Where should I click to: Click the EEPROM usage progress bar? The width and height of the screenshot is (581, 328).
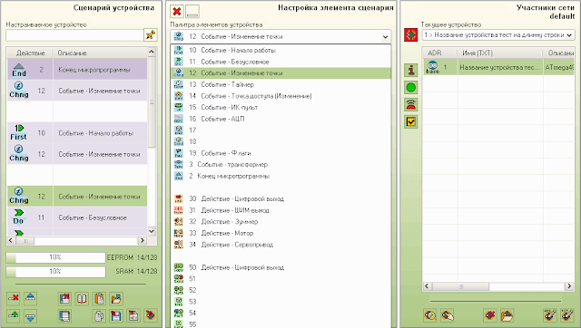(55, 257)
